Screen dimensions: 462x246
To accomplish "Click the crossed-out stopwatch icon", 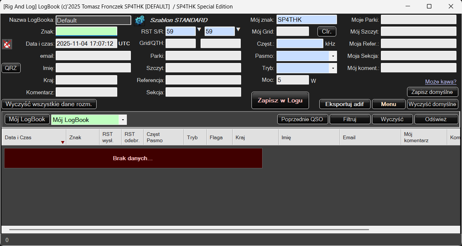I will (7, 44).
